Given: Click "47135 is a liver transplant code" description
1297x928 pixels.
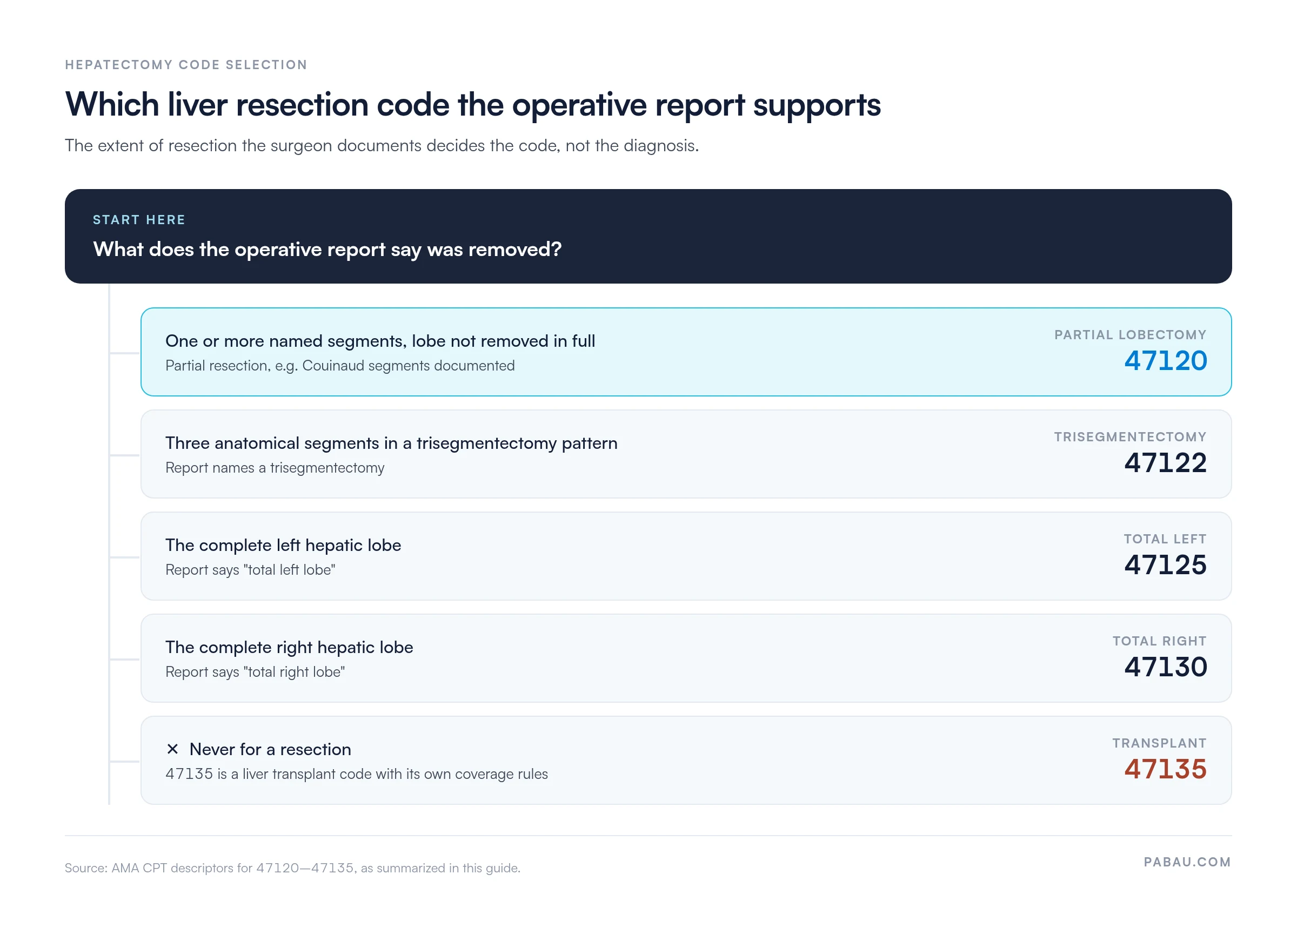Looking at the screenshot, I should click(x=357, y=774).
